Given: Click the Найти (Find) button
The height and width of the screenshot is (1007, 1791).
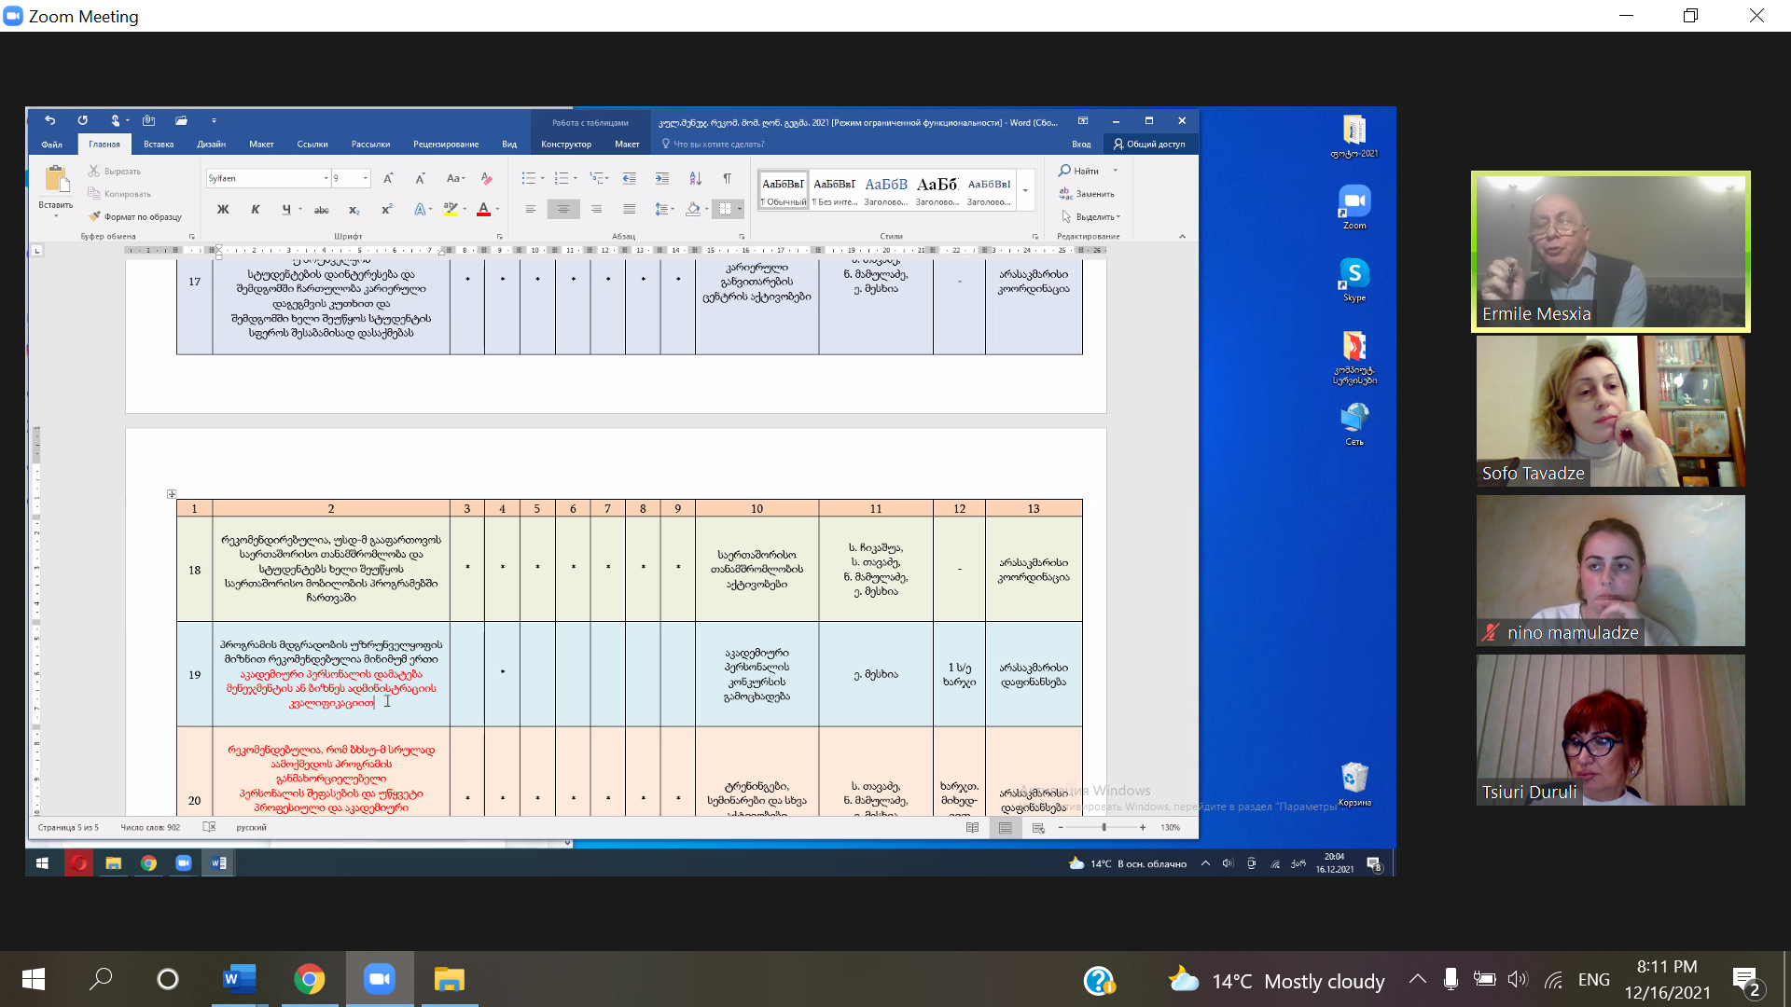Looking at the screenshot, I should (1080, 171).
